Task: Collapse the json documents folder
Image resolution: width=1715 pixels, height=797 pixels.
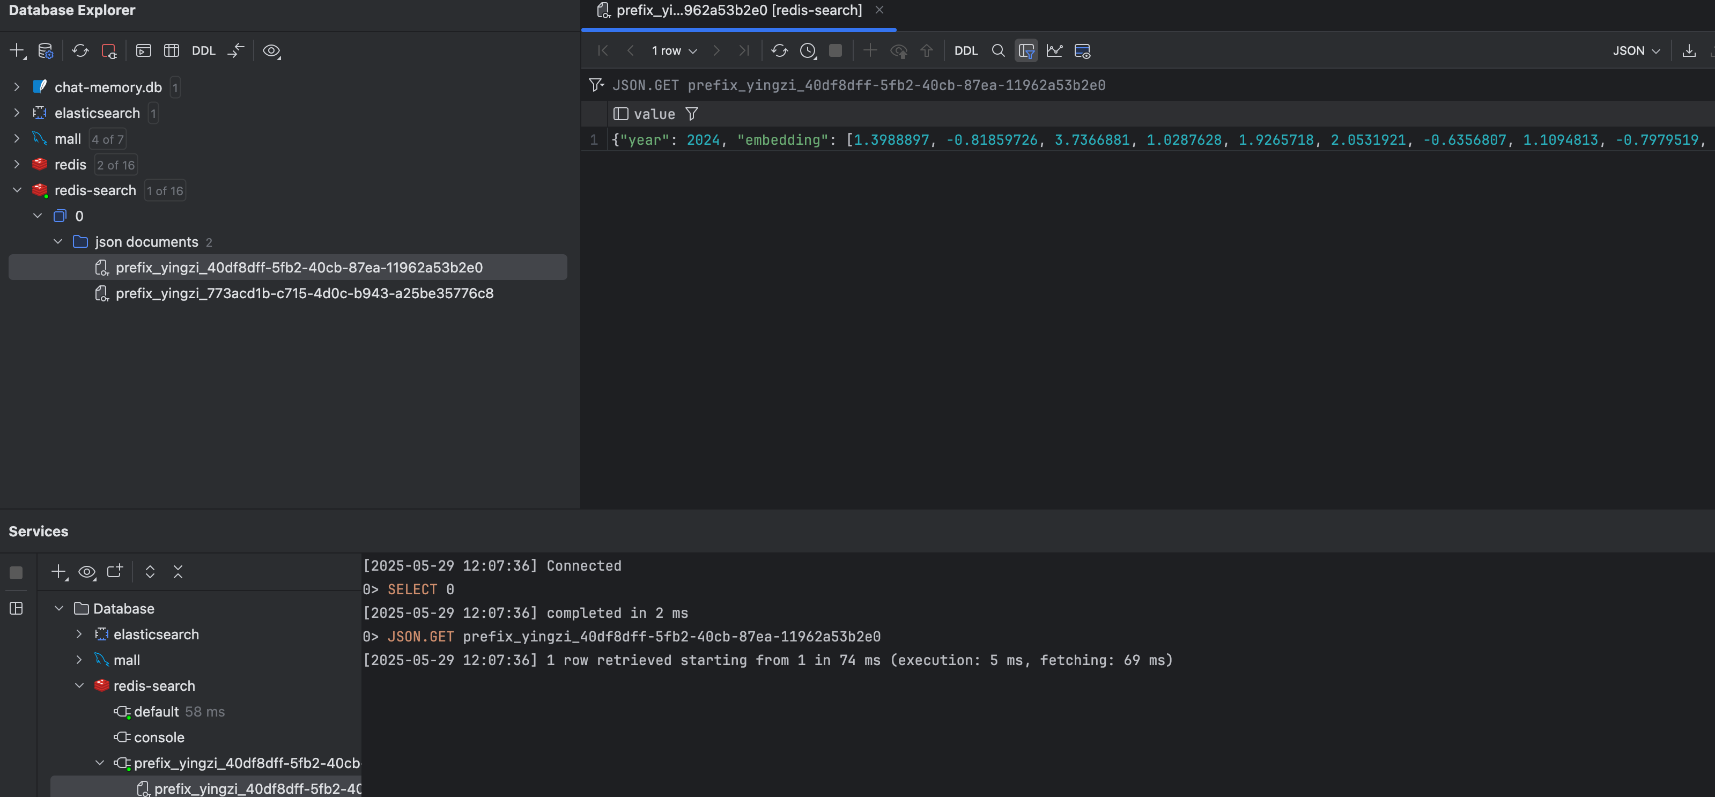Action: pos(58,242)
